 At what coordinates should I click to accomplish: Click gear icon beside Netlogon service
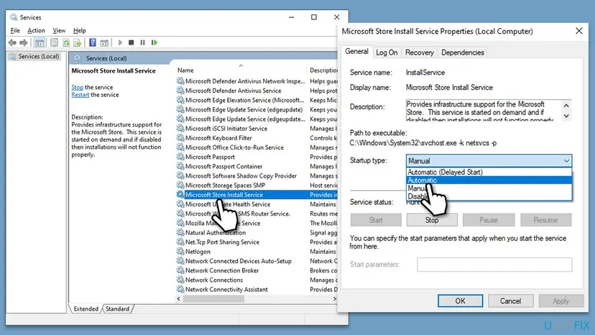tap(180, 251)
